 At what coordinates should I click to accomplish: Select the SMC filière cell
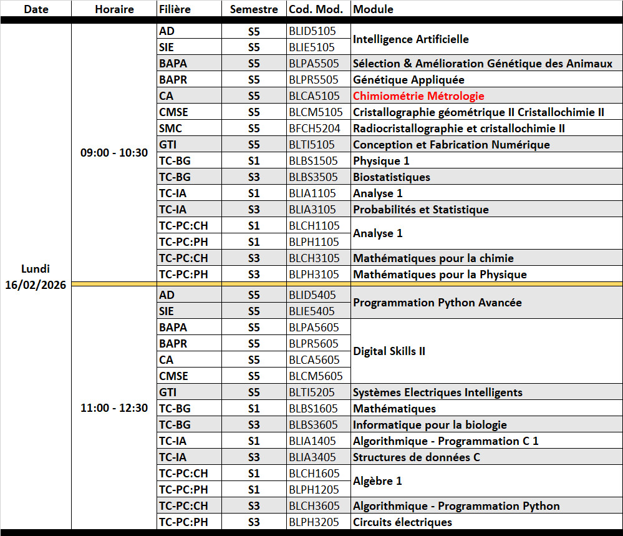click(x=171, y=129)
